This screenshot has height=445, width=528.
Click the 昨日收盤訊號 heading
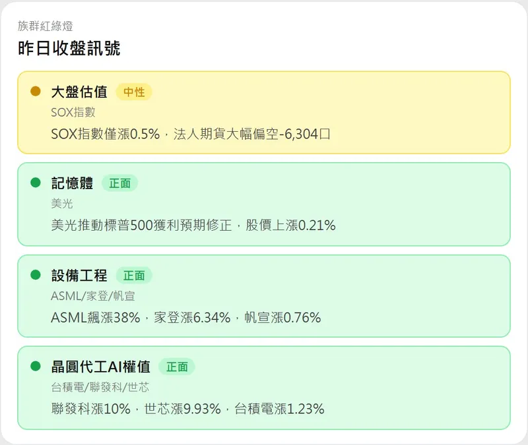click(x=69, y=48)
